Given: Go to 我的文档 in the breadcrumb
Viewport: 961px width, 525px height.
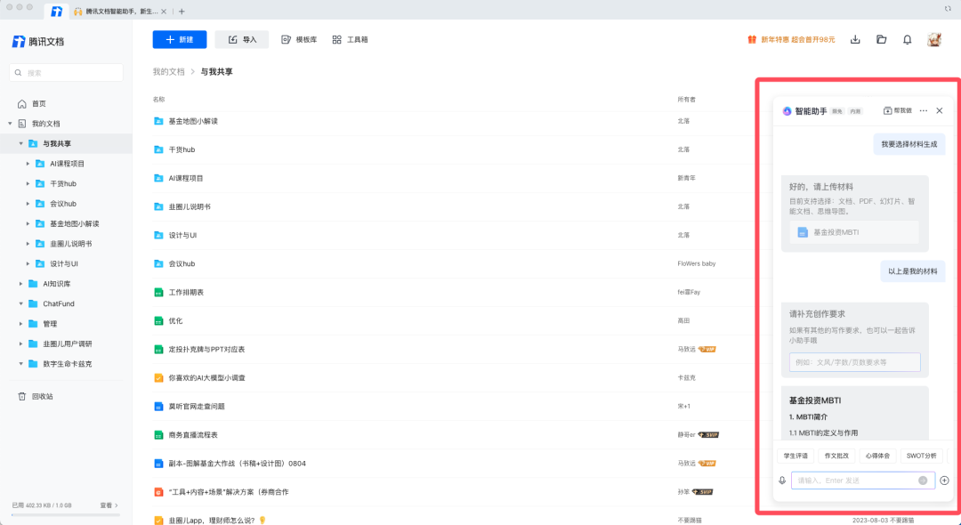Looking at the screenshot, I should tap(168, 72).
